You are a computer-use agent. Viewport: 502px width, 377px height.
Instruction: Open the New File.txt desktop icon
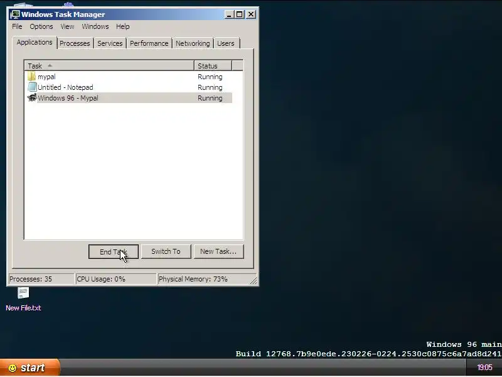click(23, 299)
